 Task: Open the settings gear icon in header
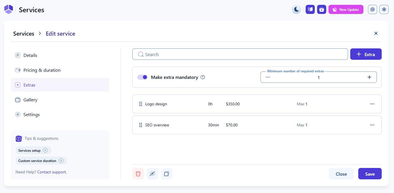click(384, 9)
